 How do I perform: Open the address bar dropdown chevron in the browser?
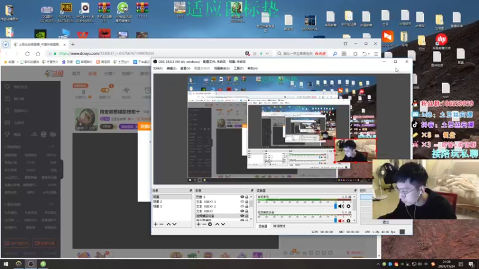coord(267,54)
